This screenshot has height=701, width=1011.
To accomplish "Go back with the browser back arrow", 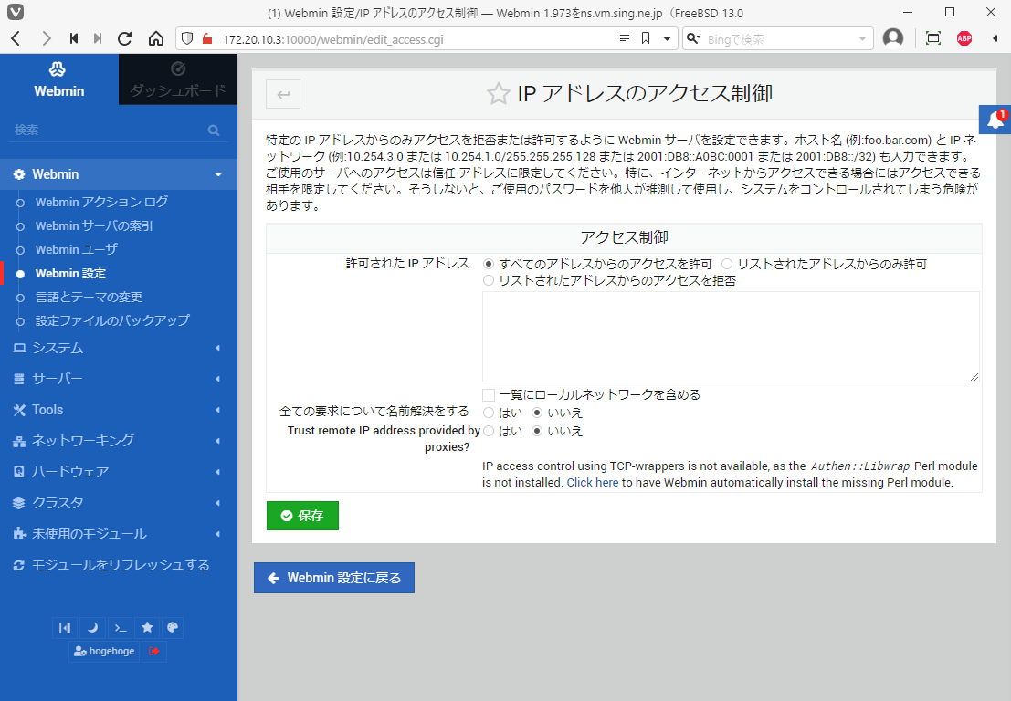I will (x=16, y=38).
